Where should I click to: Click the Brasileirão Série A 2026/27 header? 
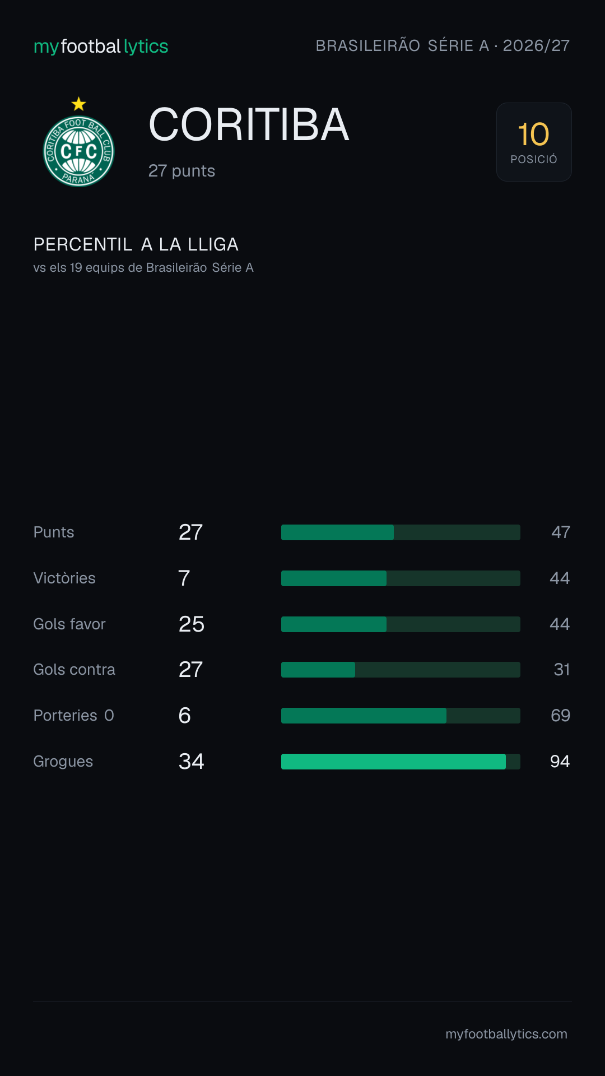[443, 45]
